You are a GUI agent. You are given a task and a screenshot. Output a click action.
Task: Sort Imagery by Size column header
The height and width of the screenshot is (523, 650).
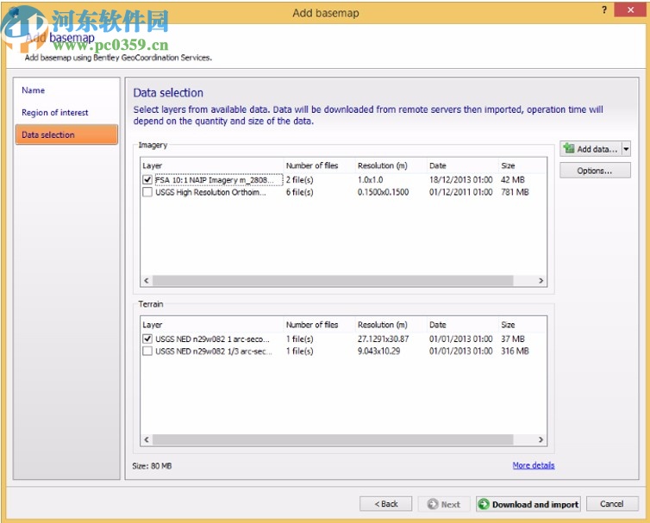pyautogui.click(x=522, y=165)
